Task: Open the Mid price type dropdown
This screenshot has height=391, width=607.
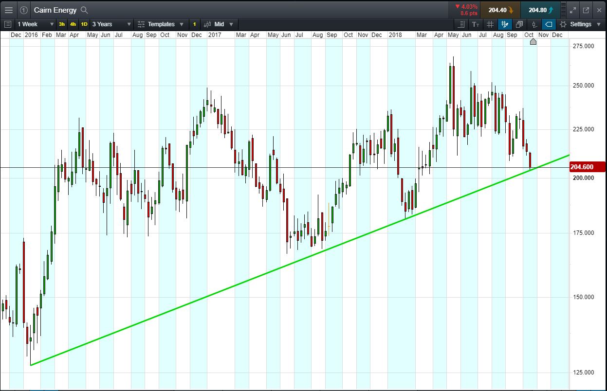Action: 219,24
